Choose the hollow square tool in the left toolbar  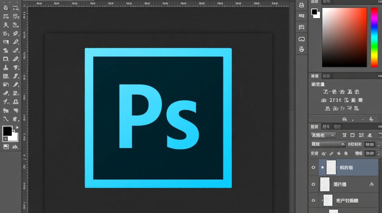6,59
